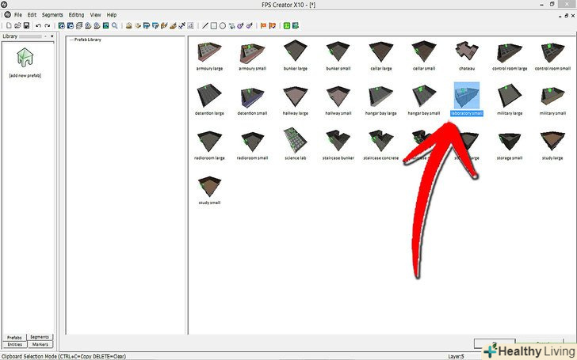Open the Segments menu

pyautogui.click(x=52, y=15)
